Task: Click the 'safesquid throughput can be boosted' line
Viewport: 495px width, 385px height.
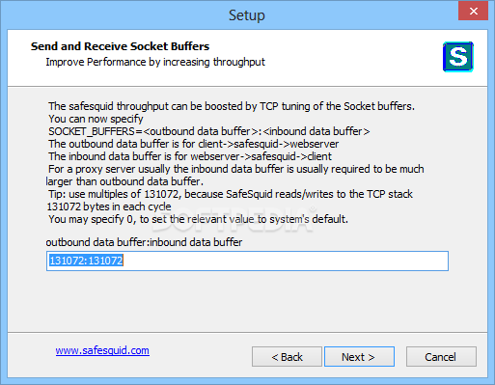Action: tap(232, 106)
